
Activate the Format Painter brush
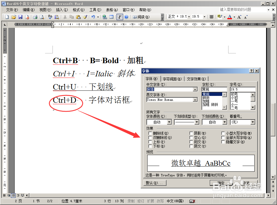click(x=85, y=17)
